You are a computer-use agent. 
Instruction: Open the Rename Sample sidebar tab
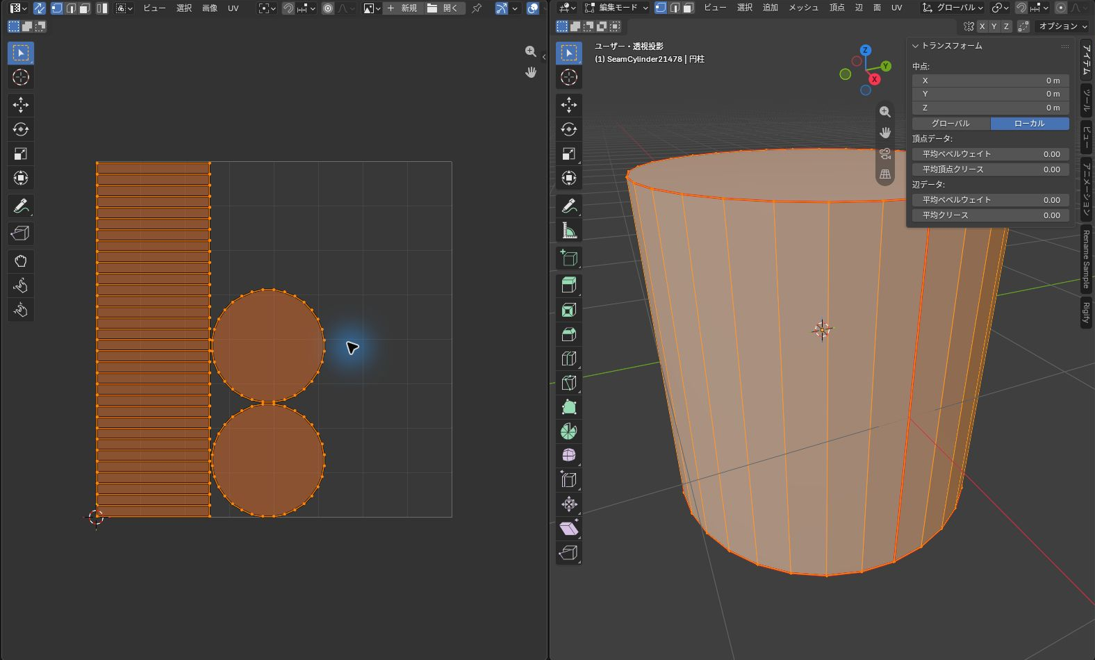1086,259
